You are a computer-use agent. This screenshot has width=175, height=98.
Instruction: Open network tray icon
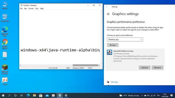click(x=151, y=96)
